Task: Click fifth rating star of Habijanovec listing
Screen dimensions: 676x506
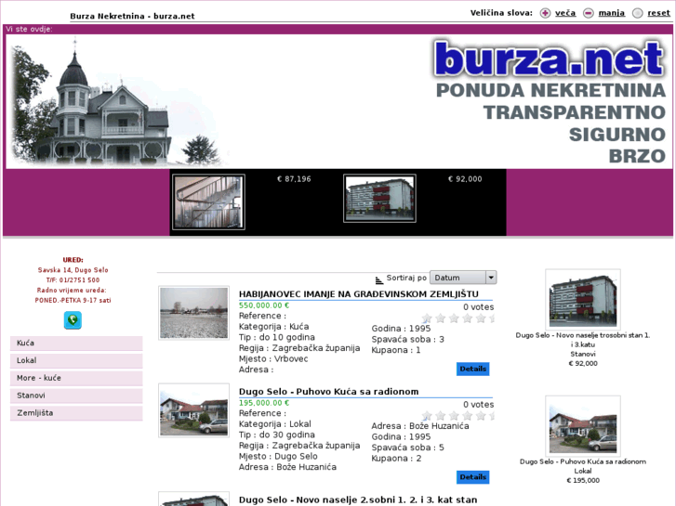Action: 481,318
